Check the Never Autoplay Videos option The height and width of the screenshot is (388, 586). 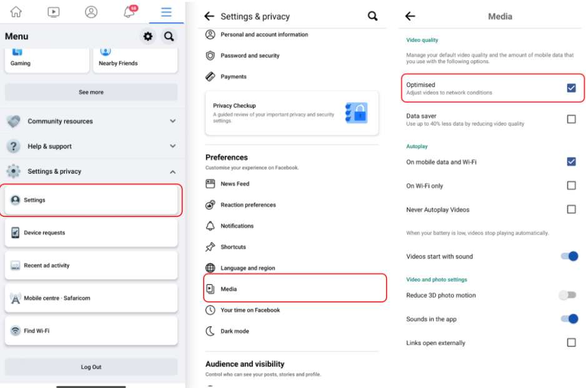pos(571,210)
